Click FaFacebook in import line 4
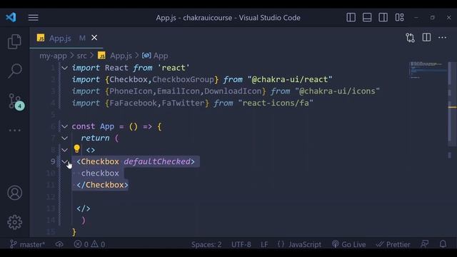 [133, 103]
